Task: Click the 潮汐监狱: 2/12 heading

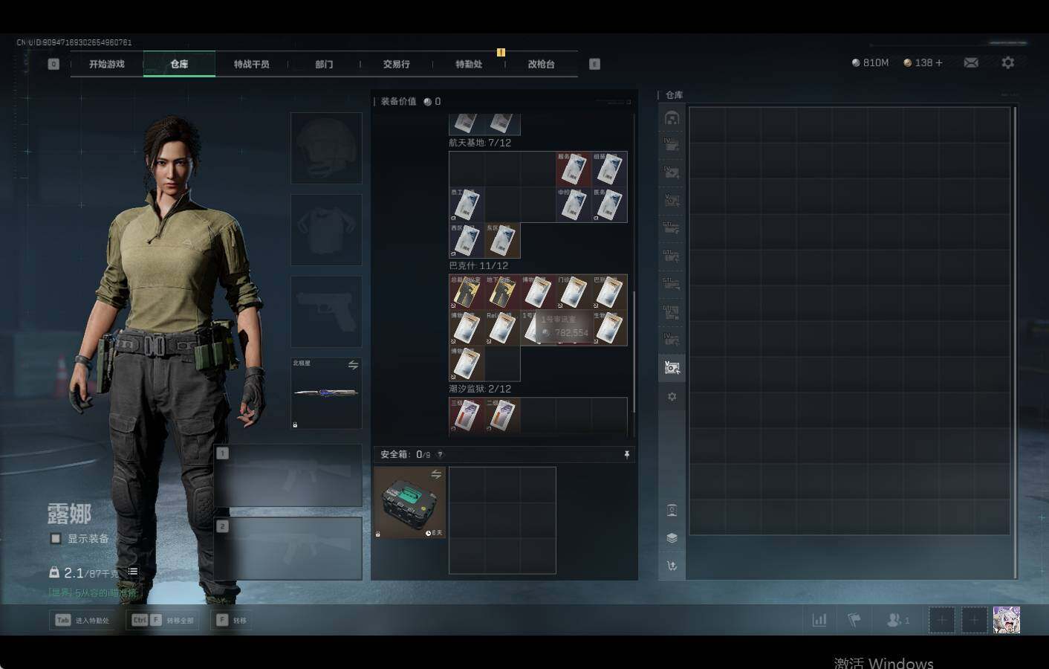Action: click(x=480, y=389)
